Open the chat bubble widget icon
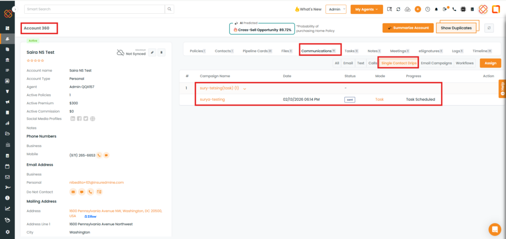The height and width of the screenshot is (239, 506). 494,229
